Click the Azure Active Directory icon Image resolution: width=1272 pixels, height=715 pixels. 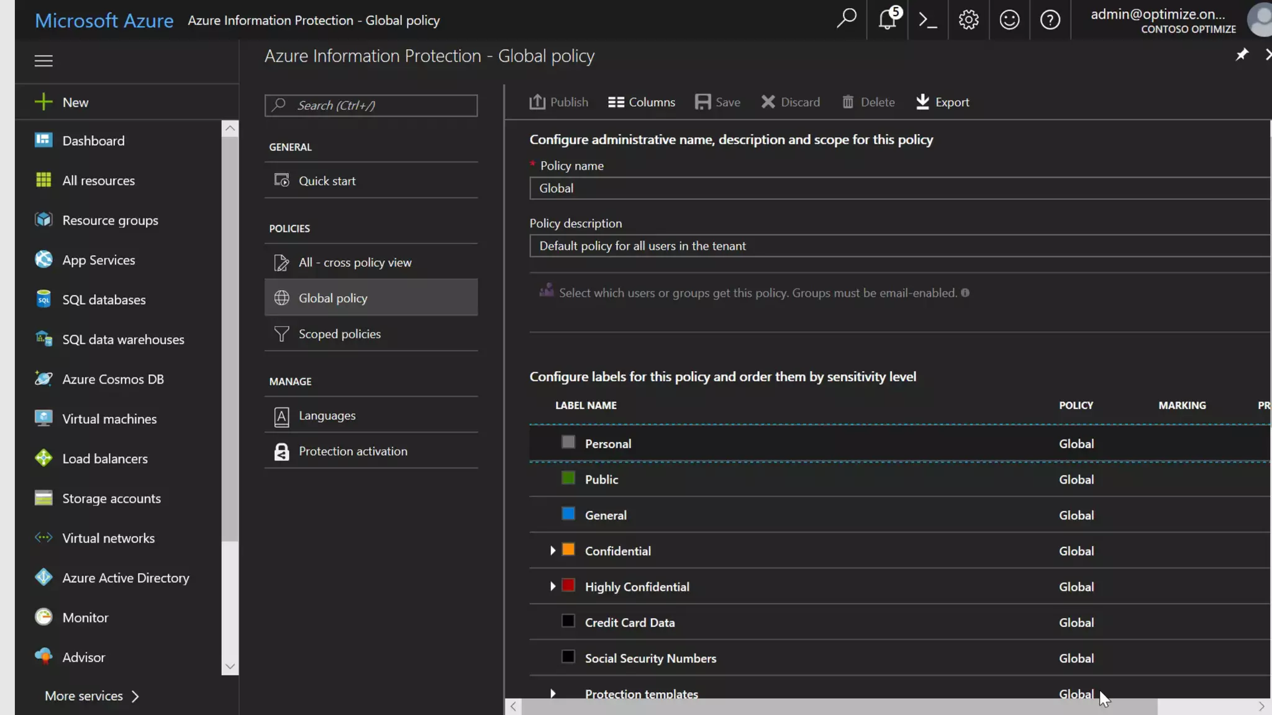click(43, 577)
